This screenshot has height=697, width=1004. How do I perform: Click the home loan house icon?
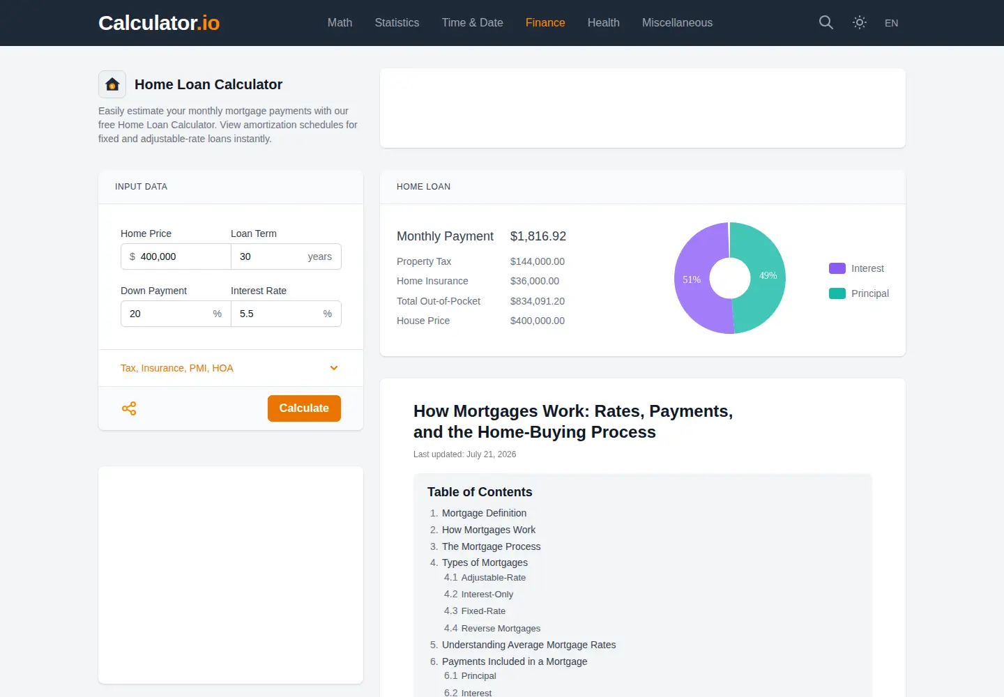[x=112, y=84]
